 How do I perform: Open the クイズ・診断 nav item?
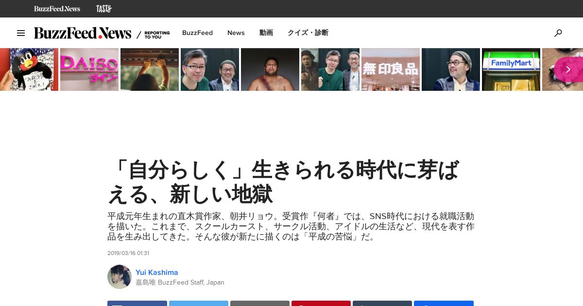(x=308, y=33)
